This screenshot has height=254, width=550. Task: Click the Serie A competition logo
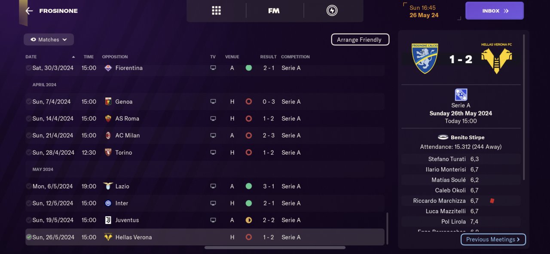pos(461,95)
